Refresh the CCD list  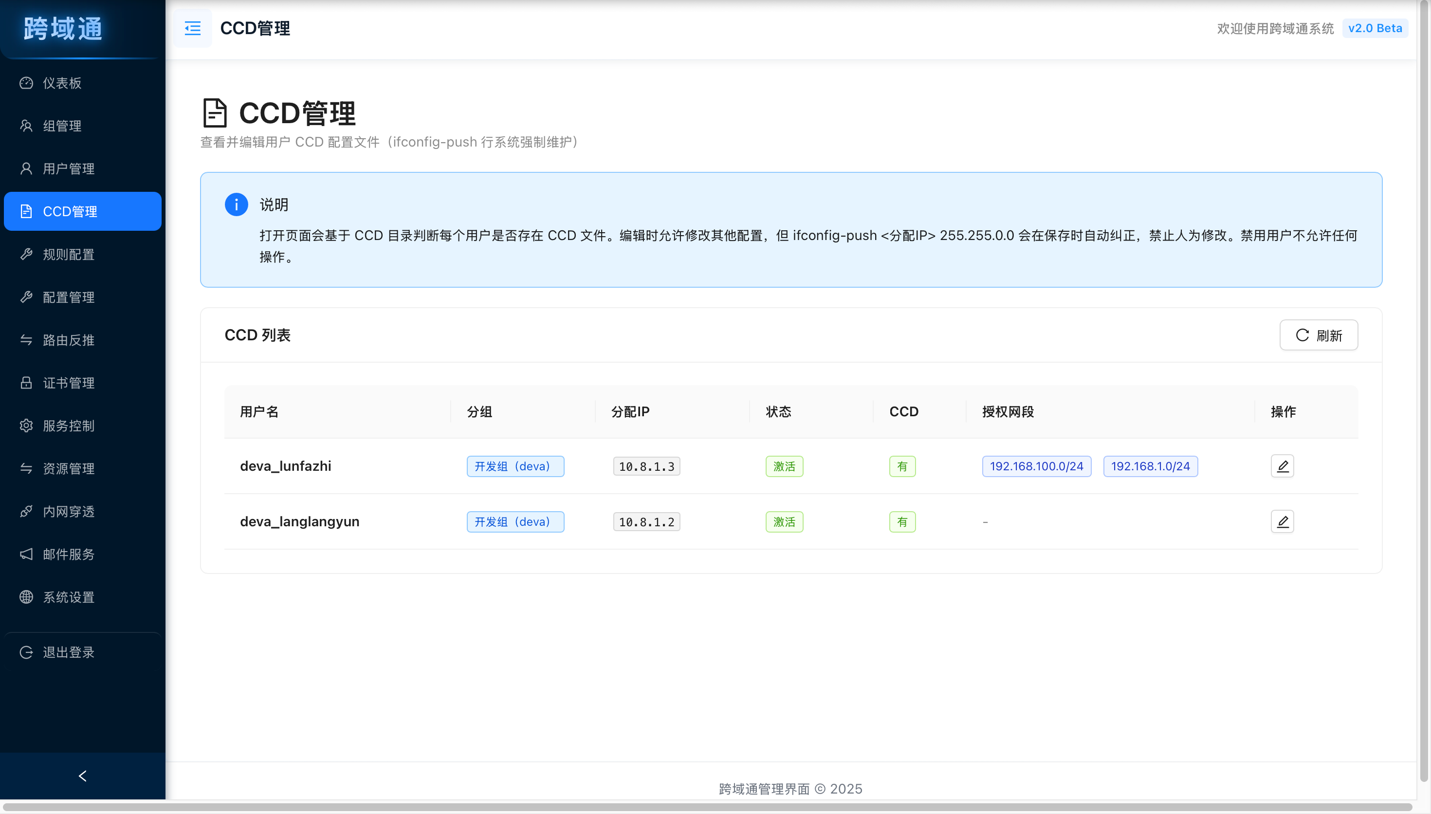click(x=1319, y=335)
